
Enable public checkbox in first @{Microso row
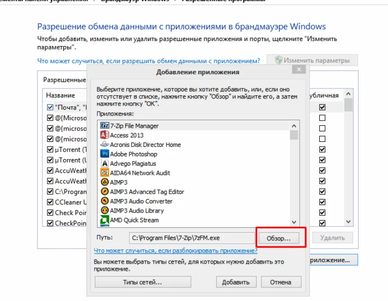[x=322, y=118]
